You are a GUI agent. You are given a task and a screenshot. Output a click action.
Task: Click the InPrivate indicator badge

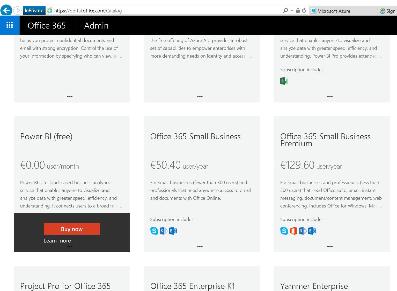(x=34, y=11)
